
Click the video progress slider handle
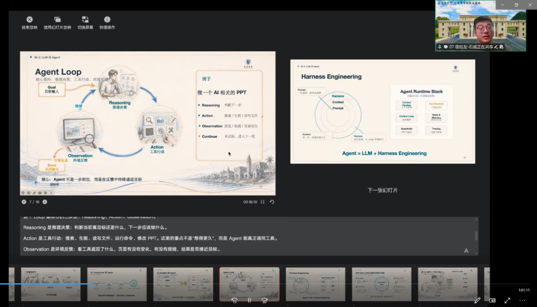pos(91,284)
